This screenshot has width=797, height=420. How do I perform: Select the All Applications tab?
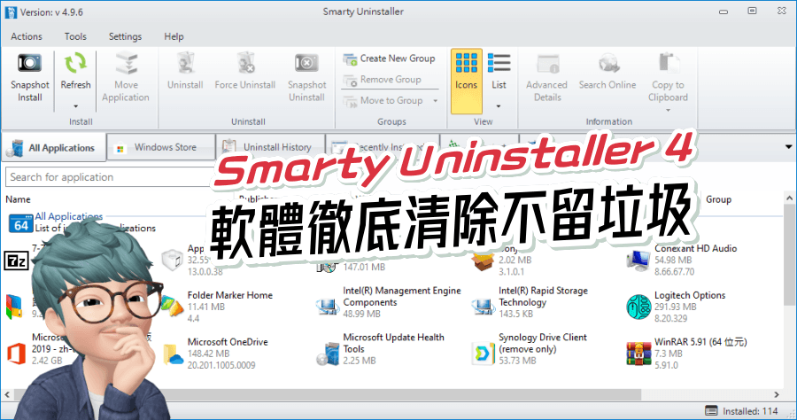coord(53,147)
